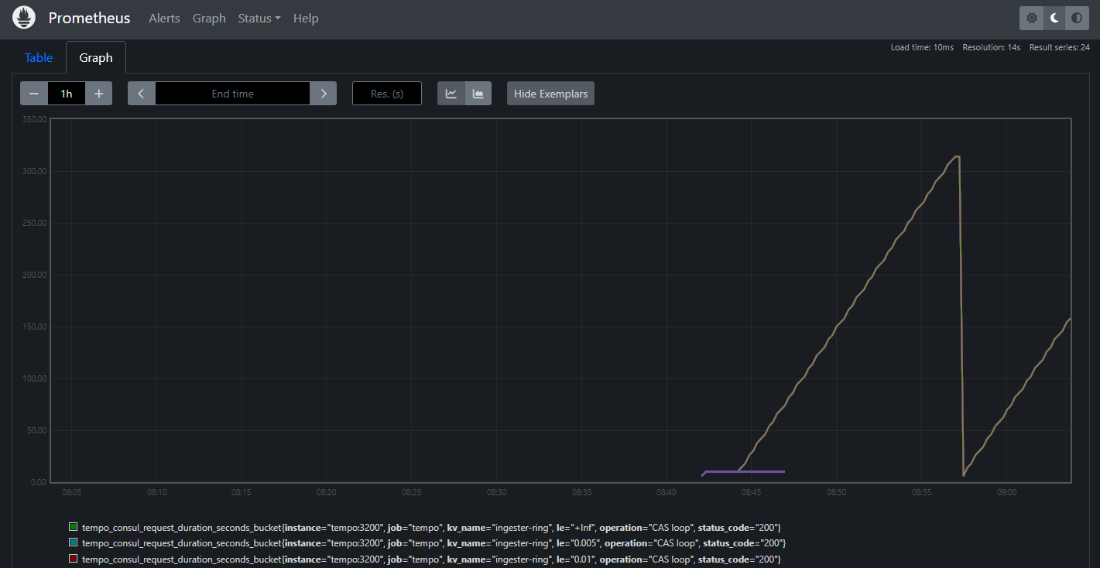
Task: Click green swatch of le="+Inf" series
Action: click(x=74, y=527)
